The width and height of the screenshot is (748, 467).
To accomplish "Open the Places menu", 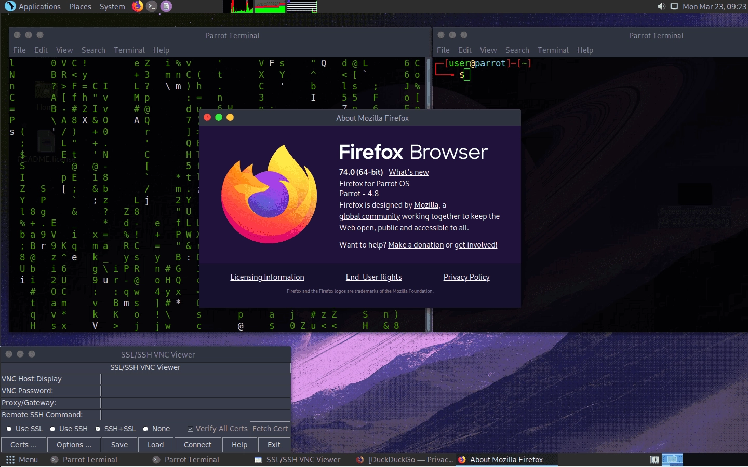I will (80, 6).
